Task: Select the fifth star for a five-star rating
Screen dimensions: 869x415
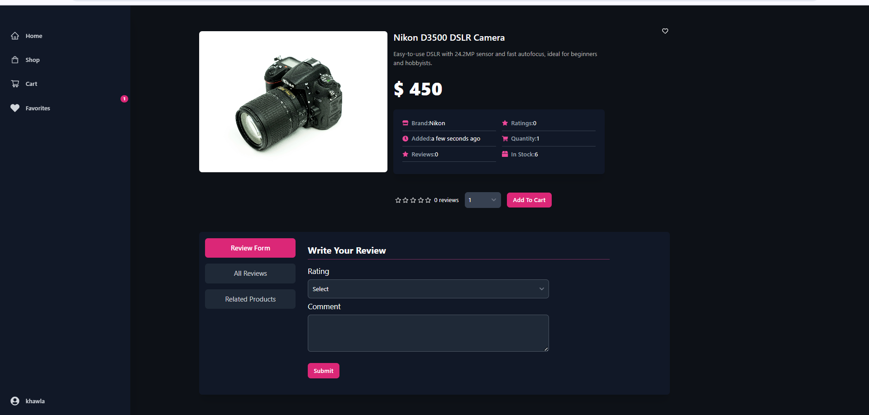Action: tap(428, 200)
